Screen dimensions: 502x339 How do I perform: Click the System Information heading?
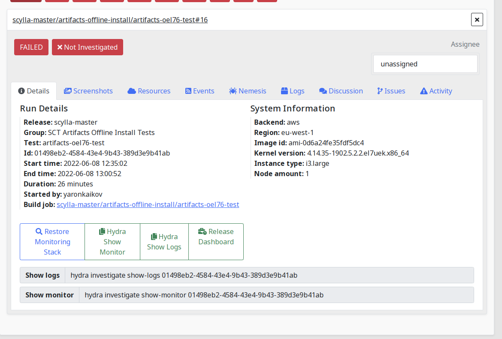(x=293, y=108)
